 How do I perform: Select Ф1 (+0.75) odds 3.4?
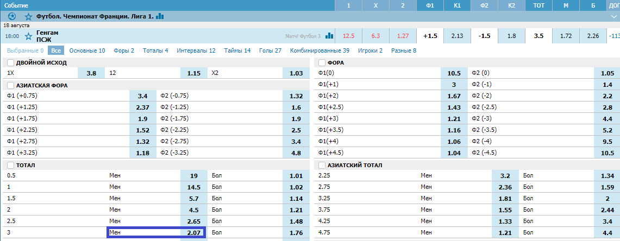[143, 96]
